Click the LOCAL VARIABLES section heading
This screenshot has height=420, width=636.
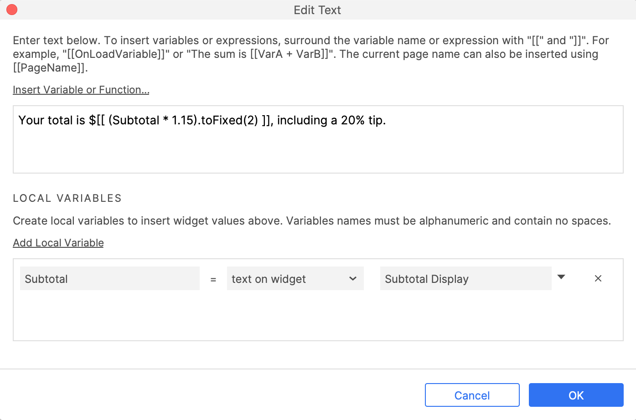coord(67,198)
